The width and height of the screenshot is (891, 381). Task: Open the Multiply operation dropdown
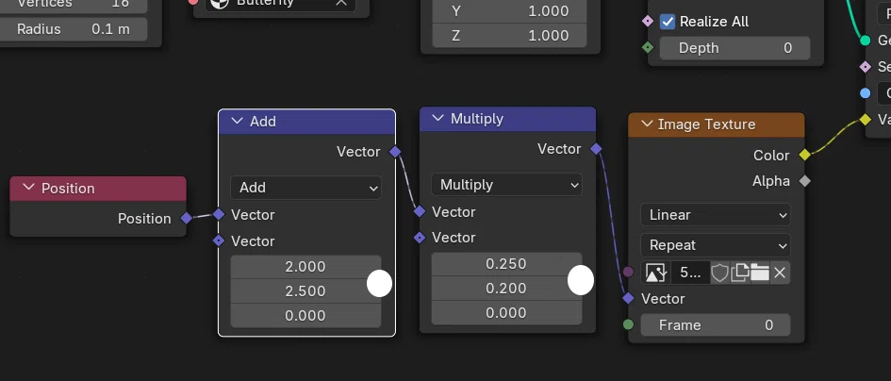click(506, 185)
